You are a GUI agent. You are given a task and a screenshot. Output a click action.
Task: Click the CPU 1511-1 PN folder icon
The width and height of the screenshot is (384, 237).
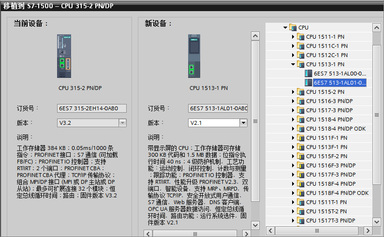pos(300,37)
